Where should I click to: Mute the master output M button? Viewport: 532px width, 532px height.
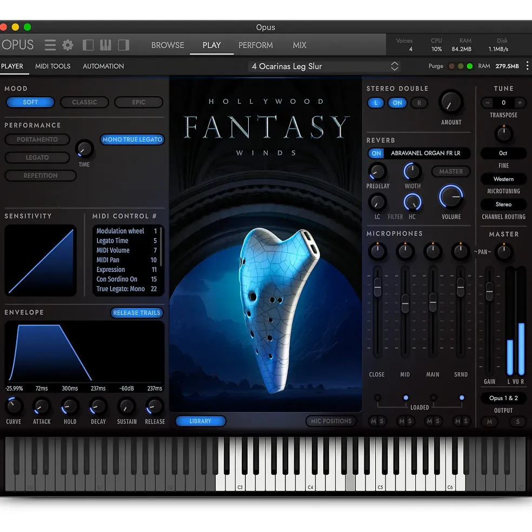click(x=489, y=422)
